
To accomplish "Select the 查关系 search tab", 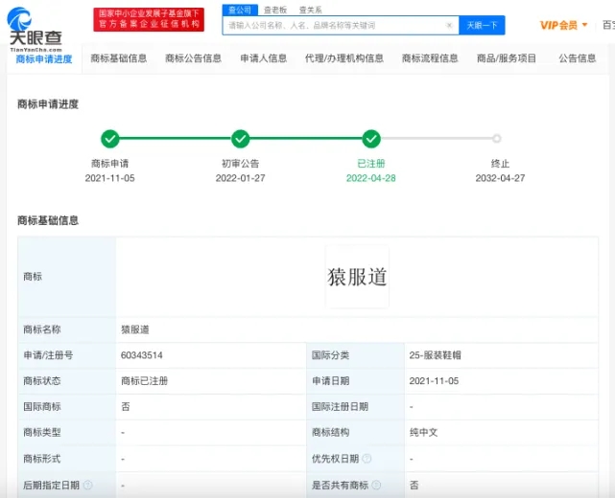I will 310,10.
